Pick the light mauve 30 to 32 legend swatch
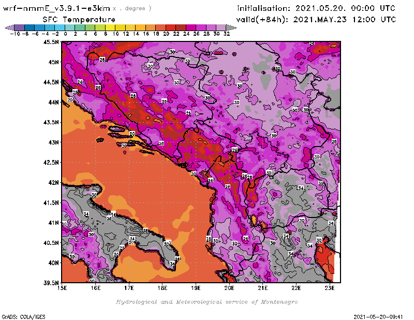The image size is (414, 320). coord(221,27)
